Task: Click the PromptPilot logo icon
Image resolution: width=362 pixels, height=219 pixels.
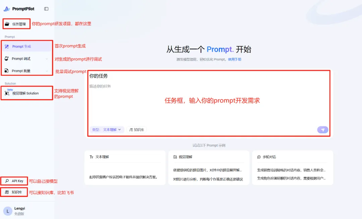Action: tap(7, 9)
